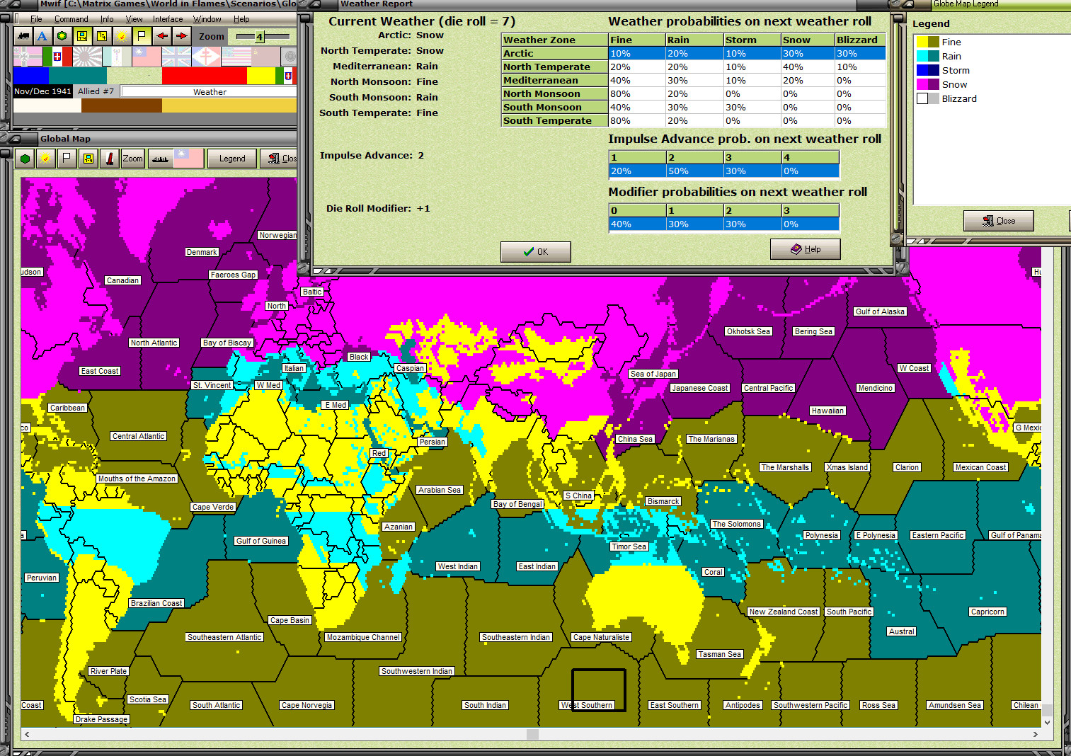Click the white flag icon in Global Map toolbar

[67, 159]
